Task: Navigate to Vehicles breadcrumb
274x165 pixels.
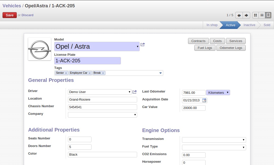Action: click(x=12, y=6)
